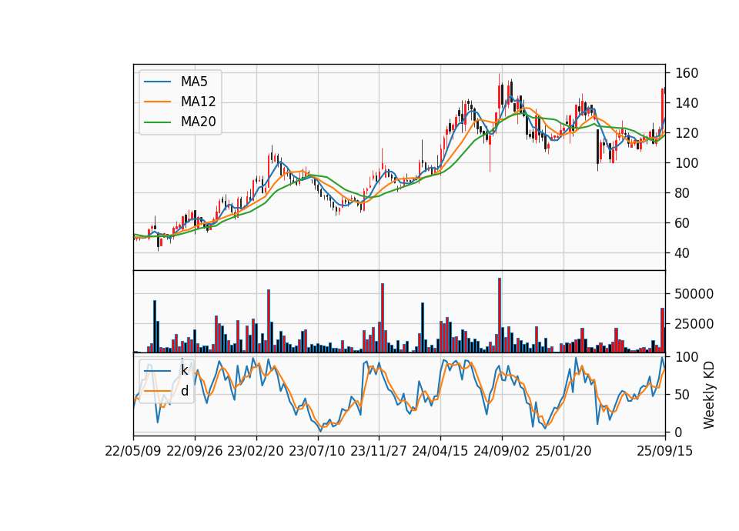Click the 160 price axis label
739x531 pixels.
[x=687, y=73]
